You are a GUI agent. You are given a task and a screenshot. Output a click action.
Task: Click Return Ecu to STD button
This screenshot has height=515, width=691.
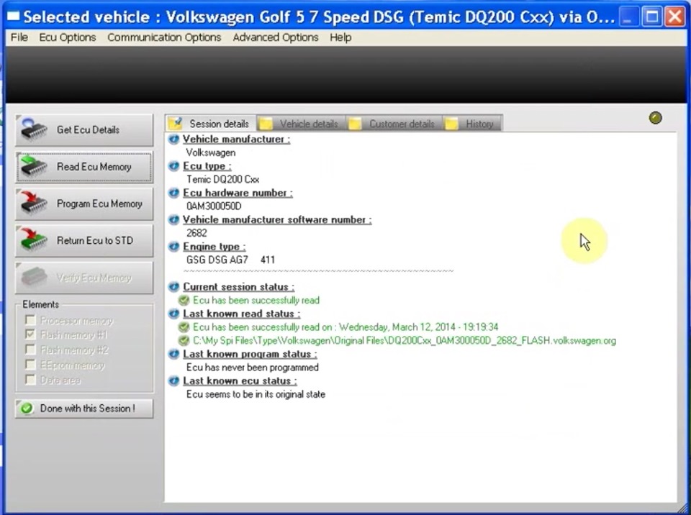coord(85,240)
